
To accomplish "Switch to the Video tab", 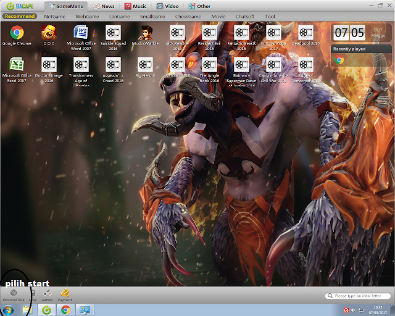I will click(167, 6).
